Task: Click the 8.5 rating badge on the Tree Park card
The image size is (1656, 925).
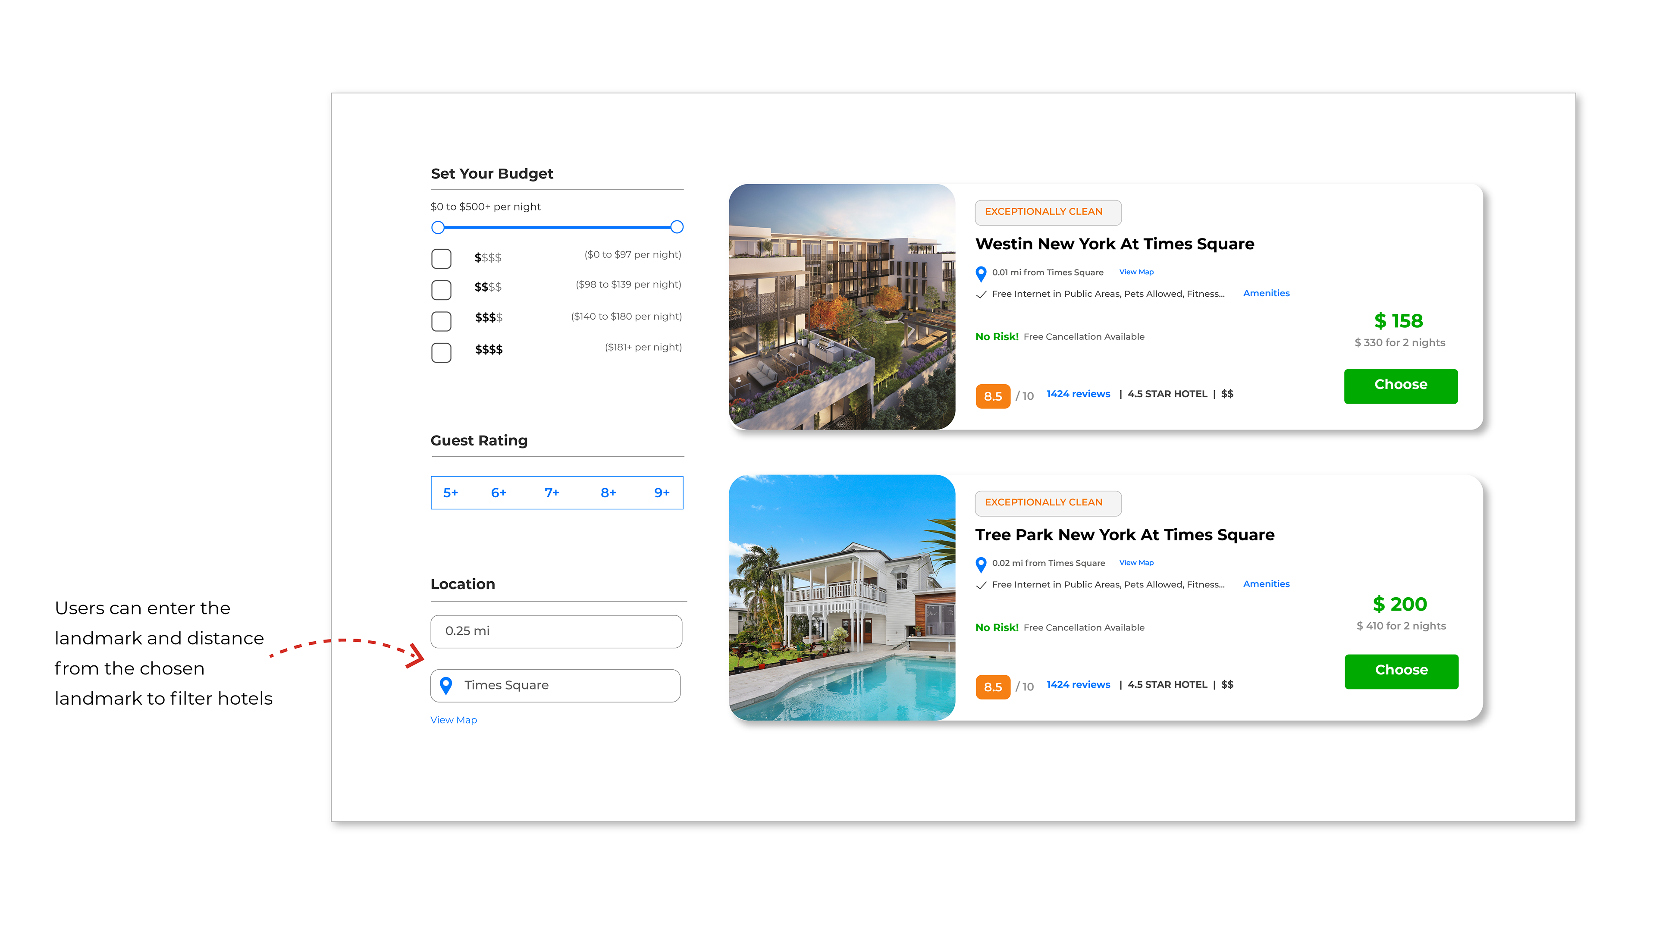Action: pos(993,687)
